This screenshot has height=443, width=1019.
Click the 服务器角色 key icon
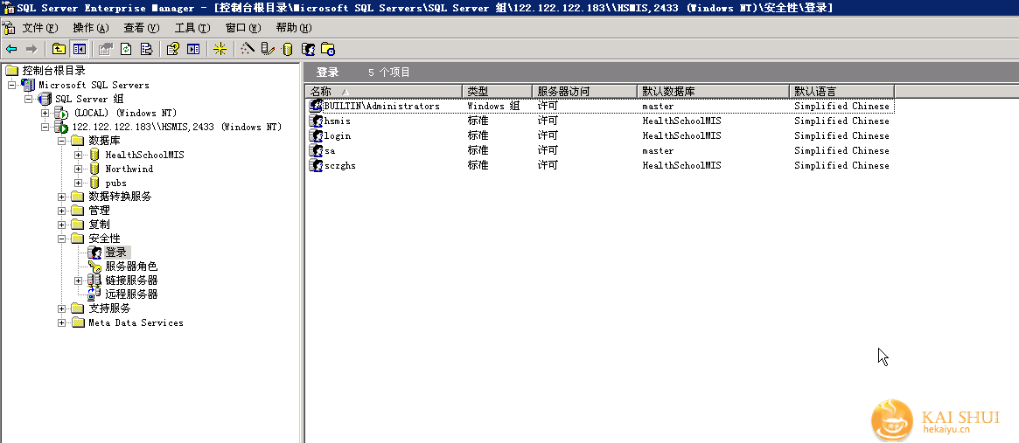[94, 266]
